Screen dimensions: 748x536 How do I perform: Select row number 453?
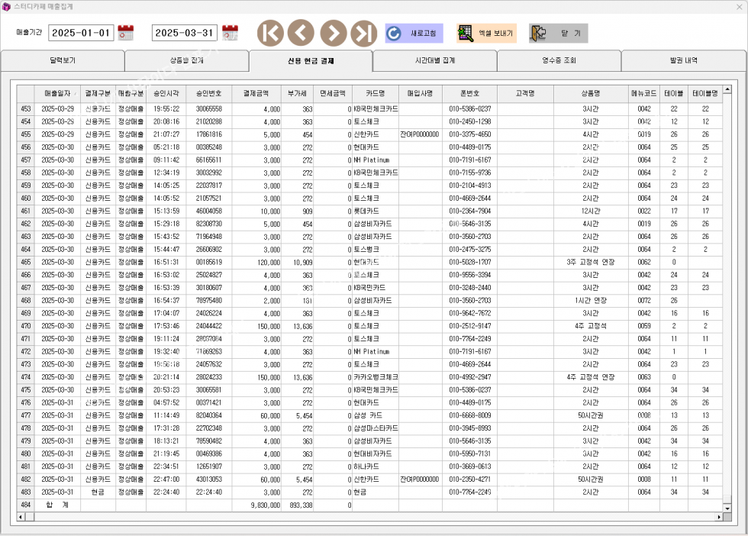[x=26, y=109]
